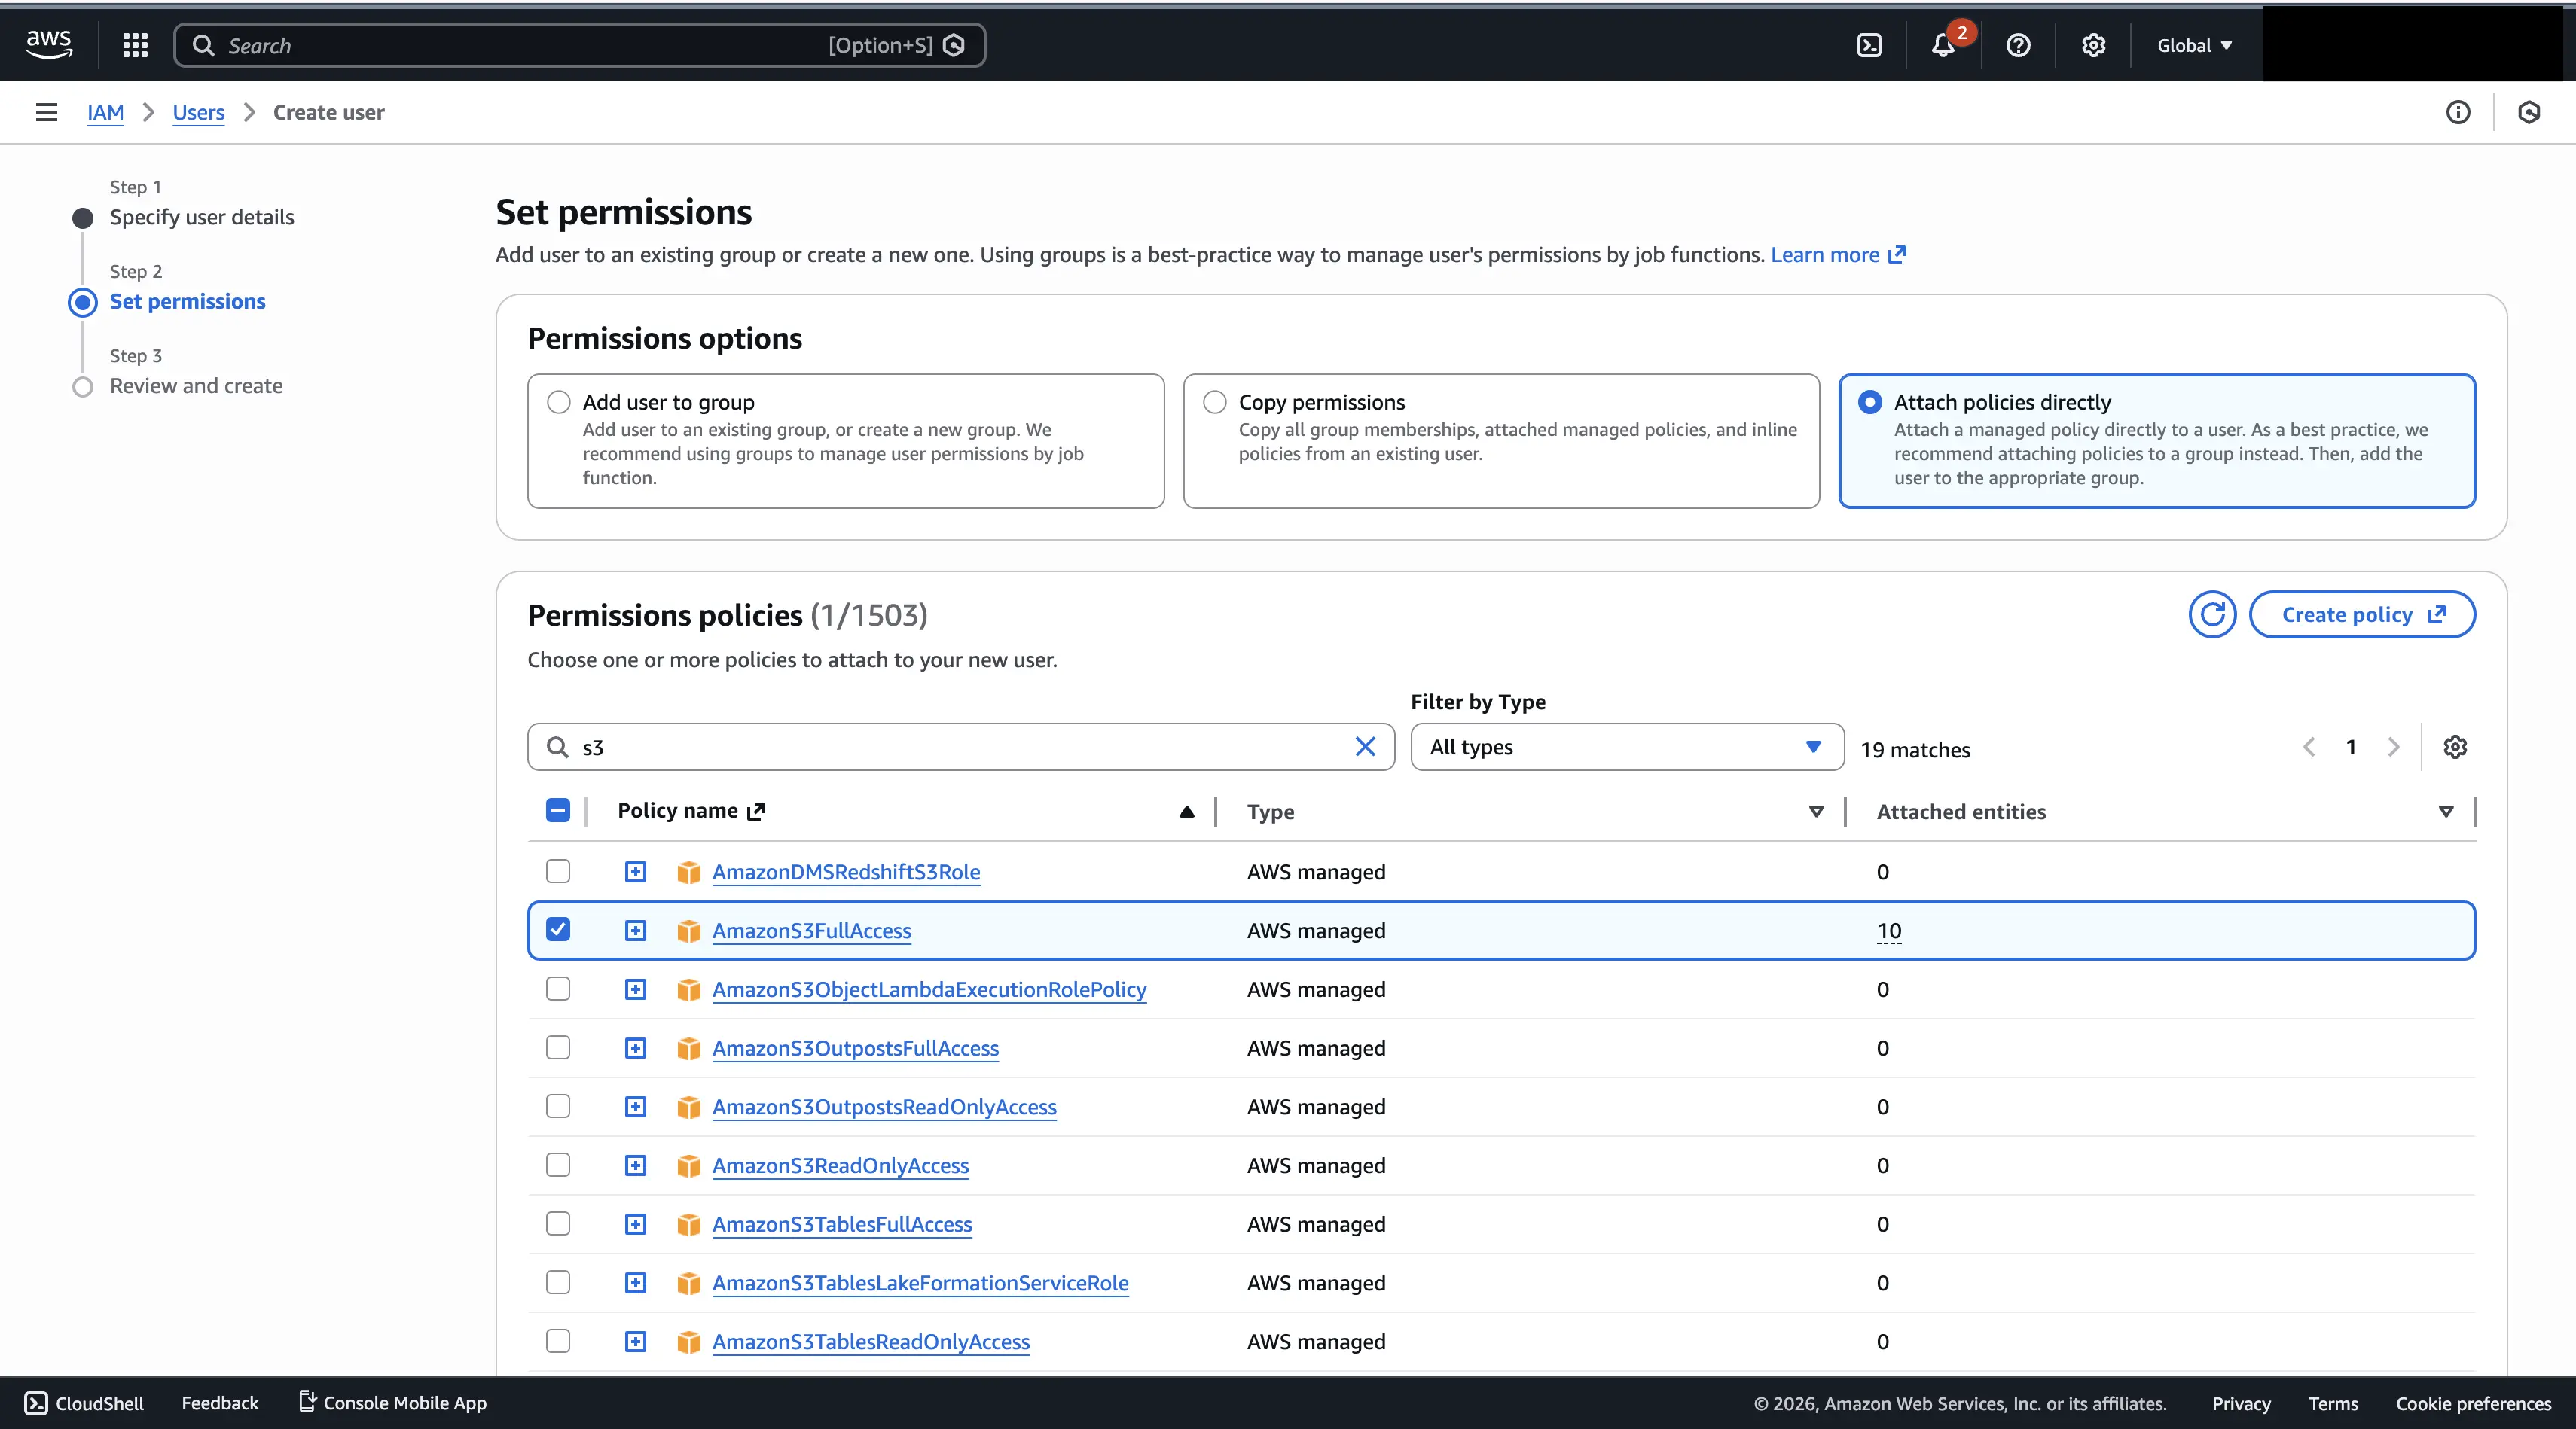Click the AmazonDMSRedshiftS3Role policy box icon
This screenshot has width=2576, height=1429.
[x=688, y=871]
